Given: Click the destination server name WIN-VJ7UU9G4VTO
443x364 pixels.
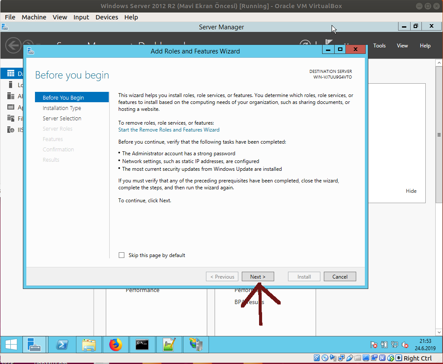Looking at the screenshot, I should point(332,77).
